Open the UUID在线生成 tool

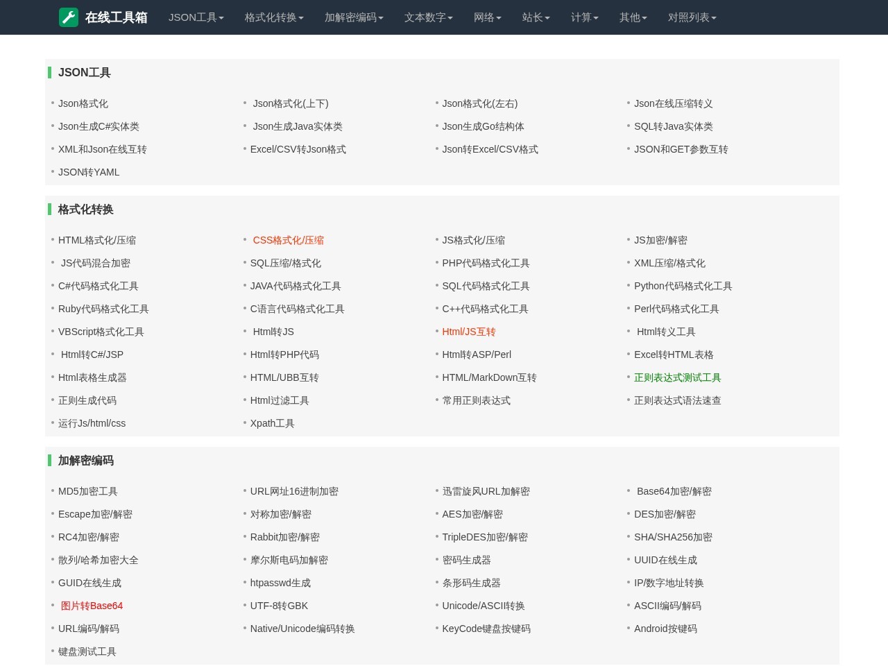665,560
